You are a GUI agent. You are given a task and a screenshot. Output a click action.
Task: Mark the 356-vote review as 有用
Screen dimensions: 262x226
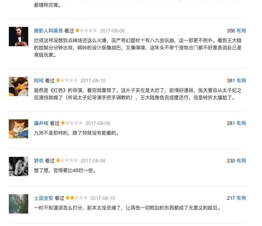(x=241, y=31)
